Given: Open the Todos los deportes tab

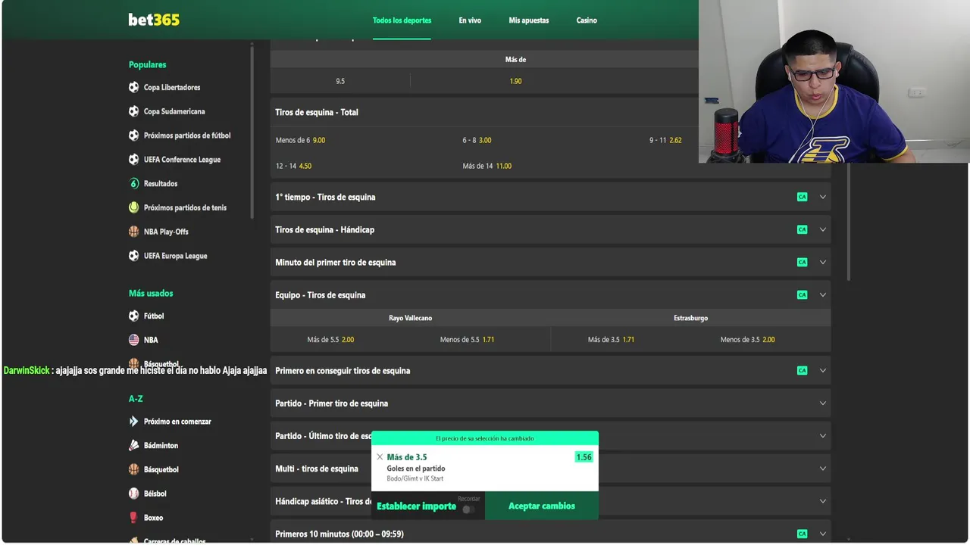Looking at the screenshot, I should tap(402, 20).
